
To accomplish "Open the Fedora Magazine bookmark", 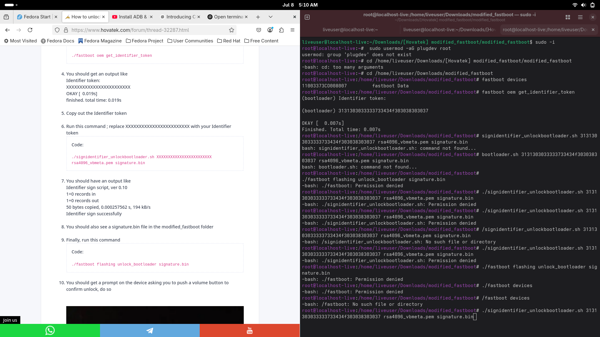I will 100,41.
